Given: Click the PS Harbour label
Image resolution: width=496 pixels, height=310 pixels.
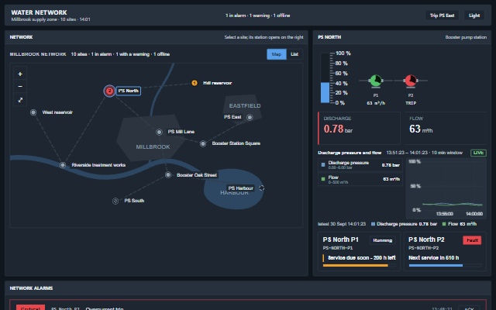Looking at the screenshot, I should 240,188.
